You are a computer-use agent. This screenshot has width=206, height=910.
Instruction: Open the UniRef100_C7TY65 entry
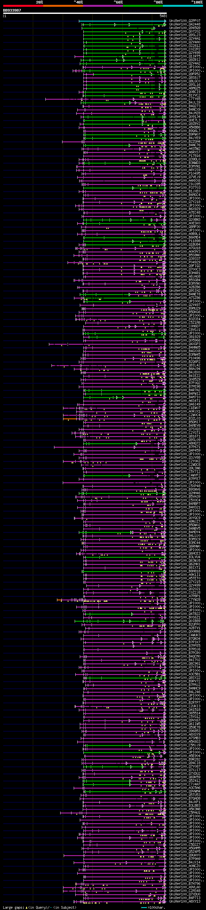pos(185,99)
